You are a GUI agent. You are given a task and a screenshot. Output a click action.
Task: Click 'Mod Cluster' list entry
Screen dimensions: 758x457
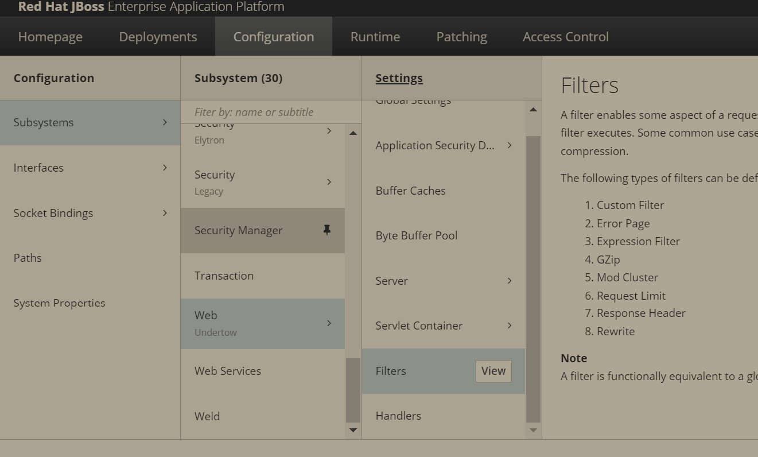(627, 277)
